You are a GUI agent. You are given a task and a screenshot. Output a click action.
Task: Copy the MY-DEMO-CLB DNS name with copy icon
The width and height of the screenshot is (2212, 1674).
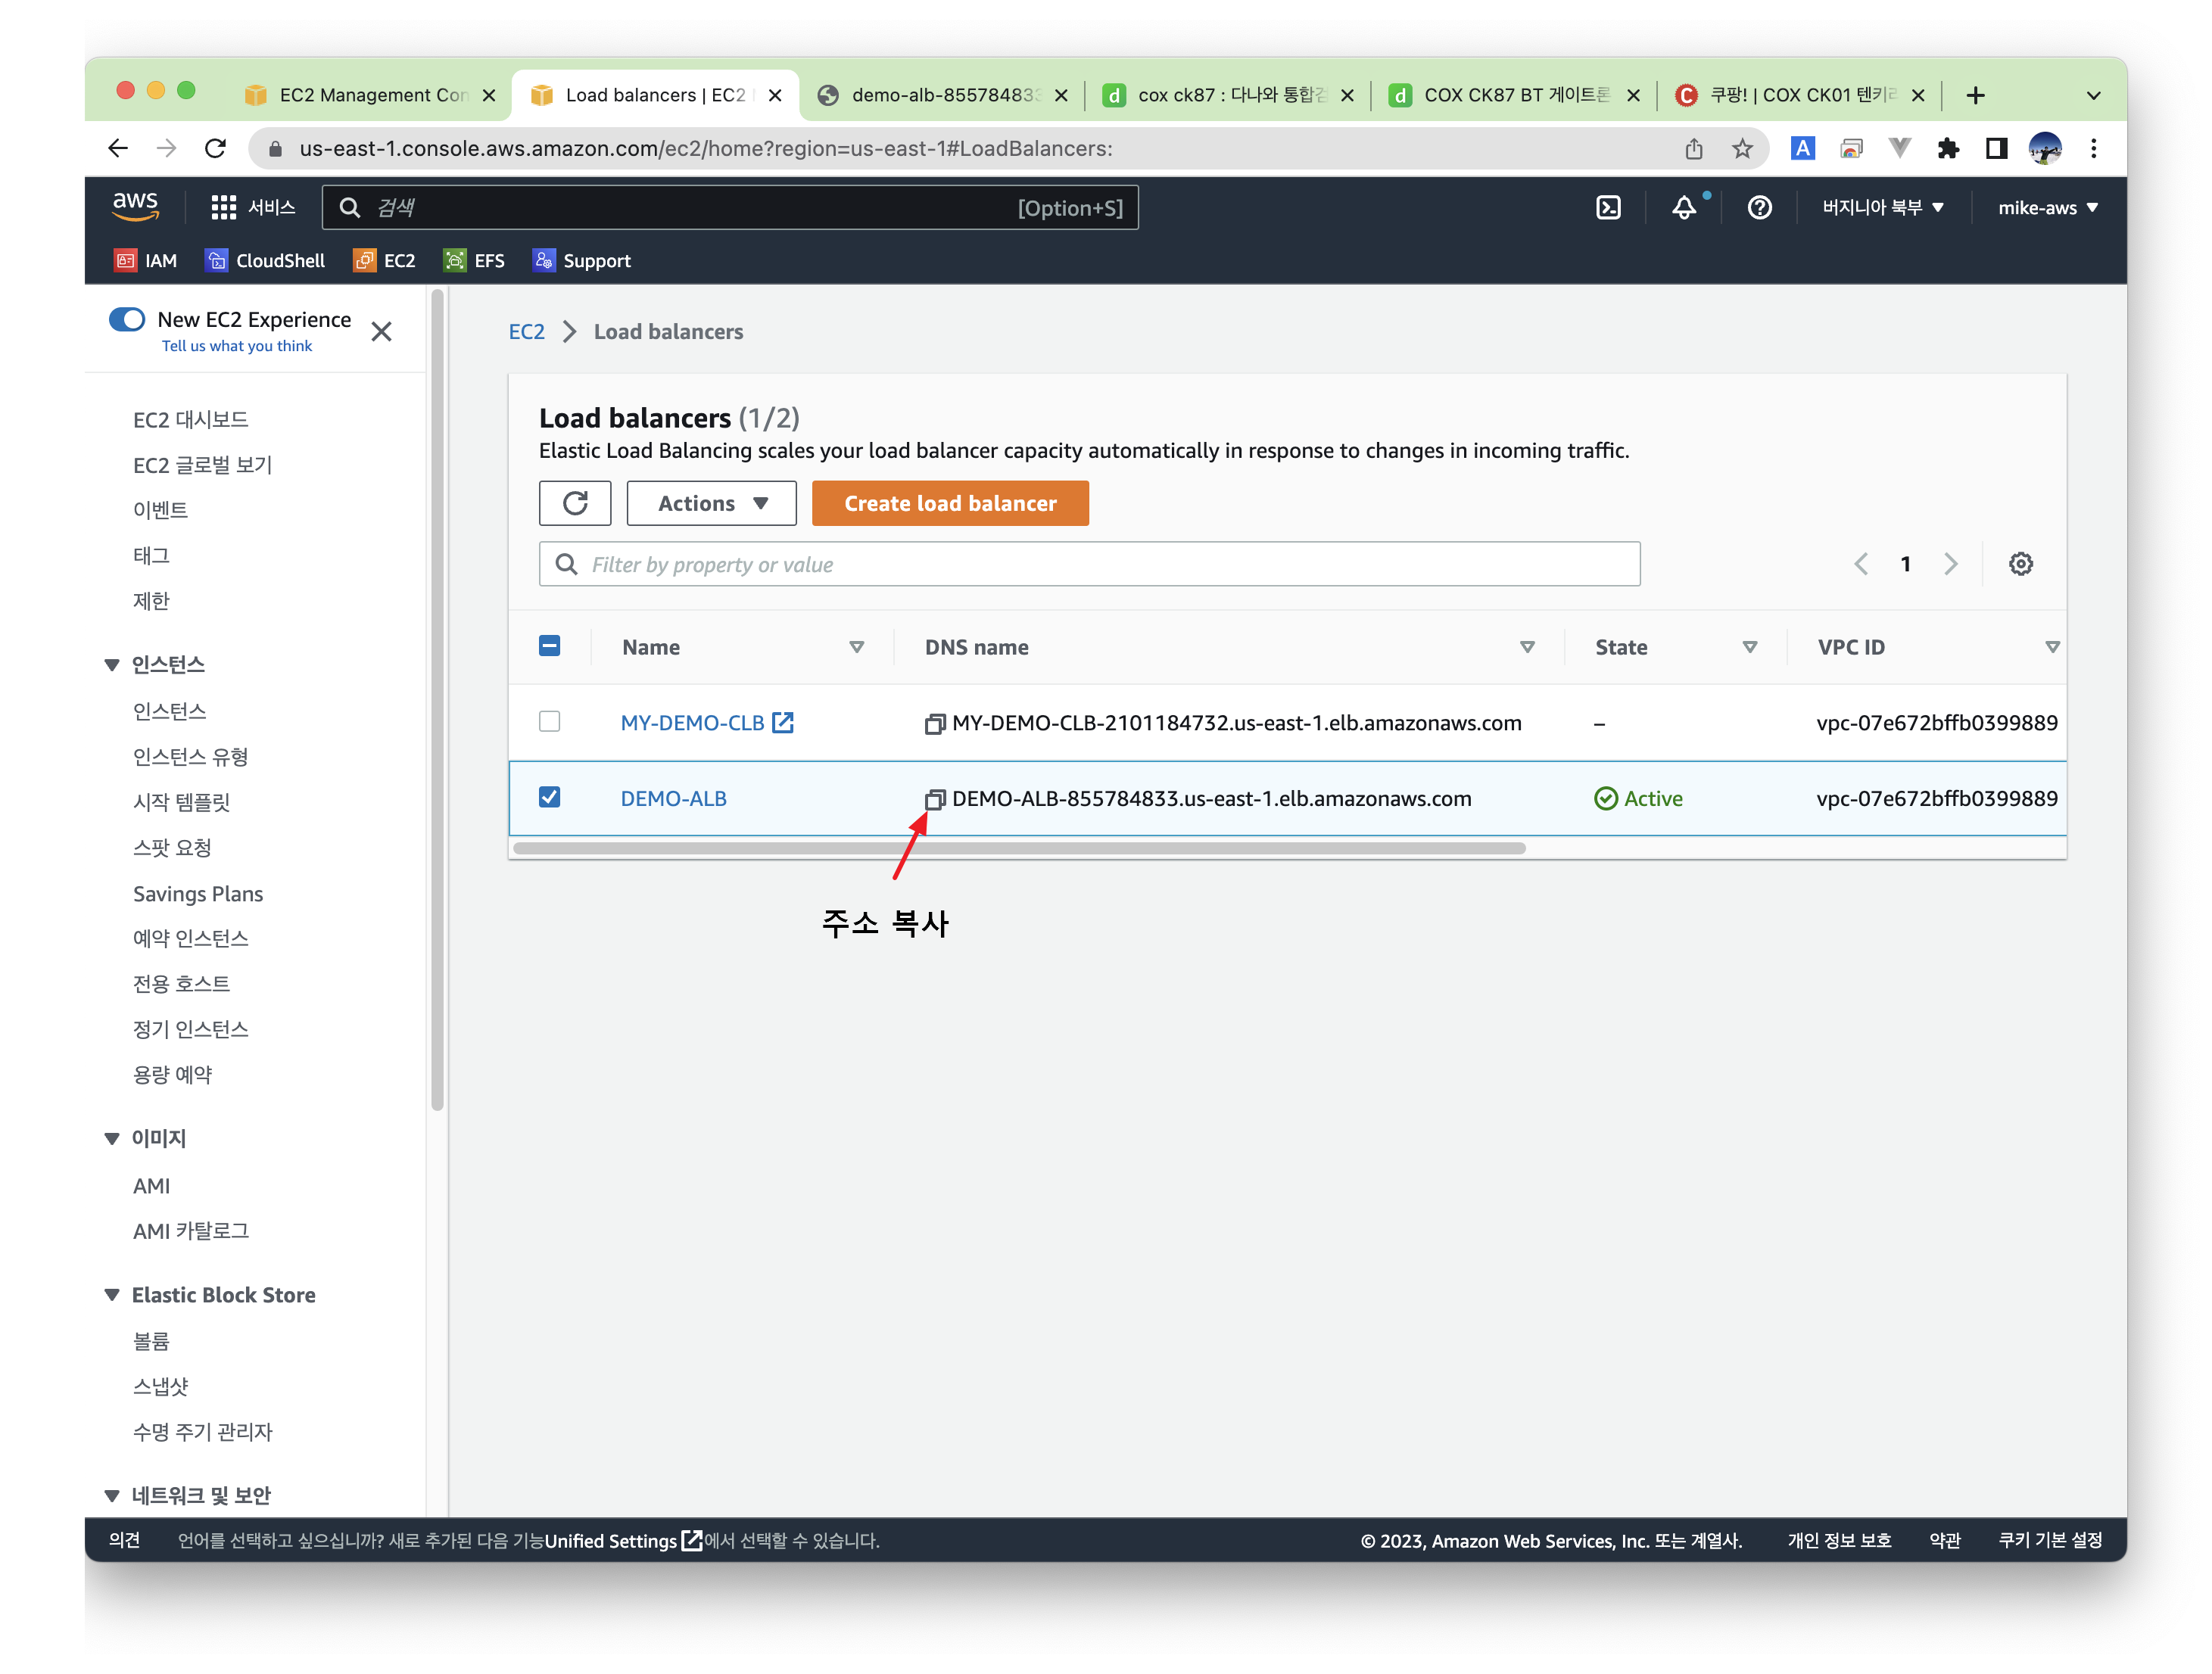(934, 723)
